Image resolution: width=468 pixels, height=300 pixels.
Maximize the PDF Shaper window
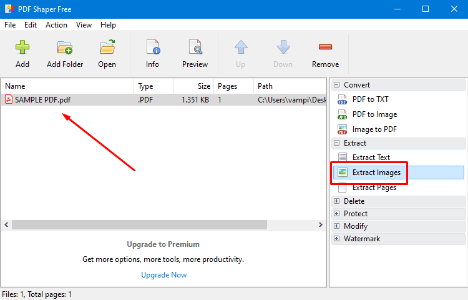426,9
